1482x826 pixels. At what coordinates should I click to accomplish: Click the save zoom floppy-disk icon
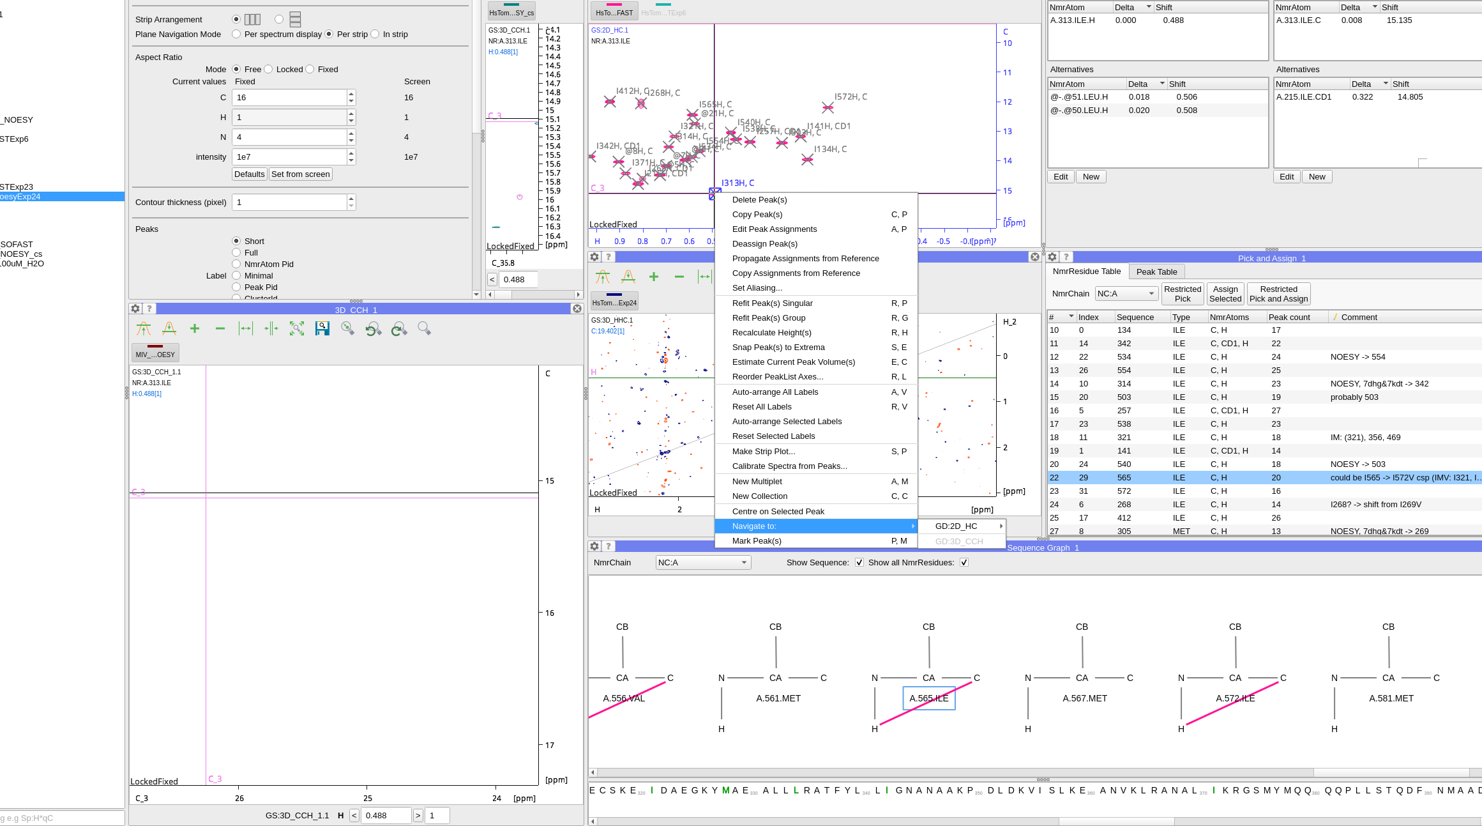pos(322,328)
